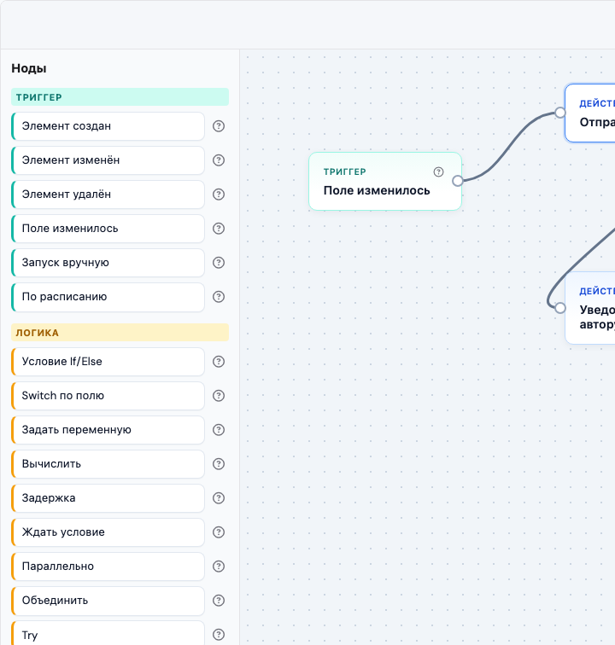The height and width of the screenshot is (645, 615).
Task: Open help icon for Элемент создан
Action: tap(219, 126)
